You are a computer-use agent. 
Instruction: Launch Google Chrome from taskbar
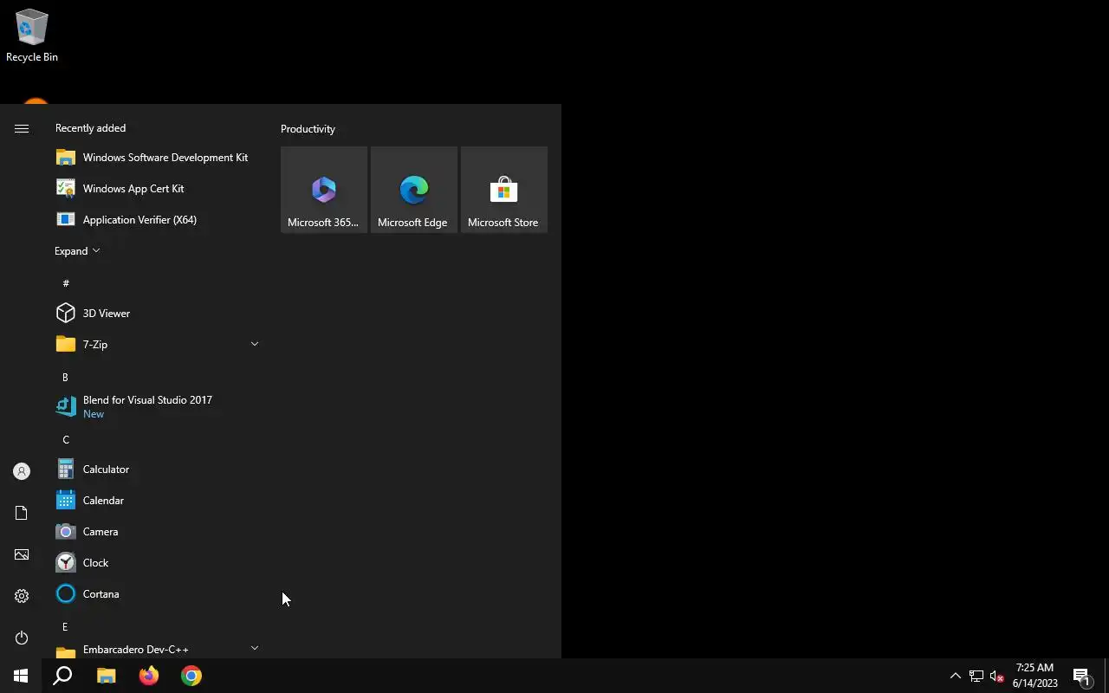tap(191, 676)
